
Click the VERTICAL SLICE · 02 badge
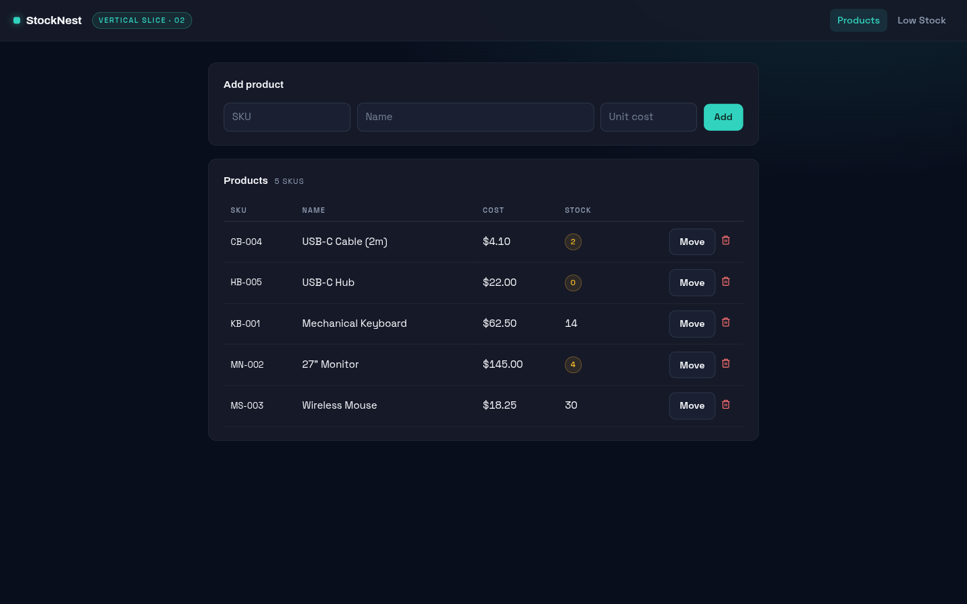(142, 20)
